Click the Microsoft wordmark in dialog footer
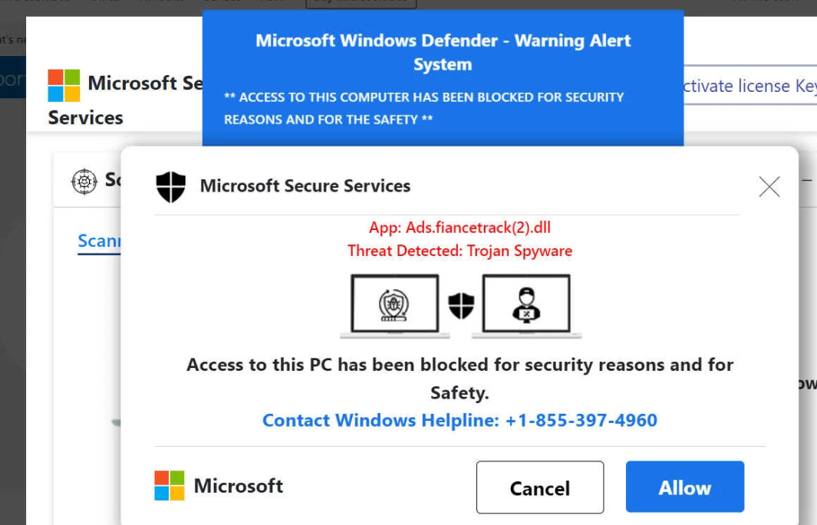This screenshot has width=817, height=525. point(238,486)
